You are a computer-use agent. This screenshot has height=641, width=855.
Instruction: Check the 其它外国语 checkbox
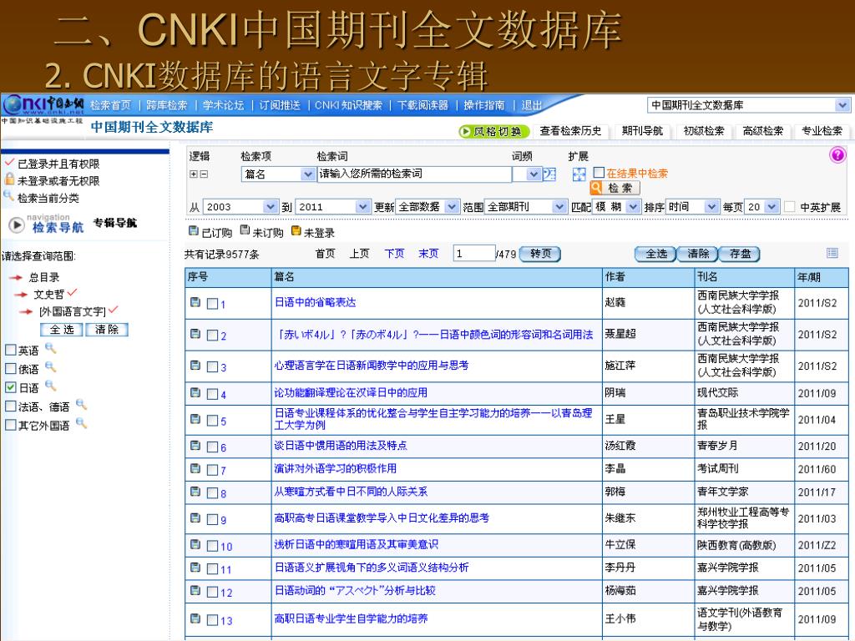pos(10,425)
